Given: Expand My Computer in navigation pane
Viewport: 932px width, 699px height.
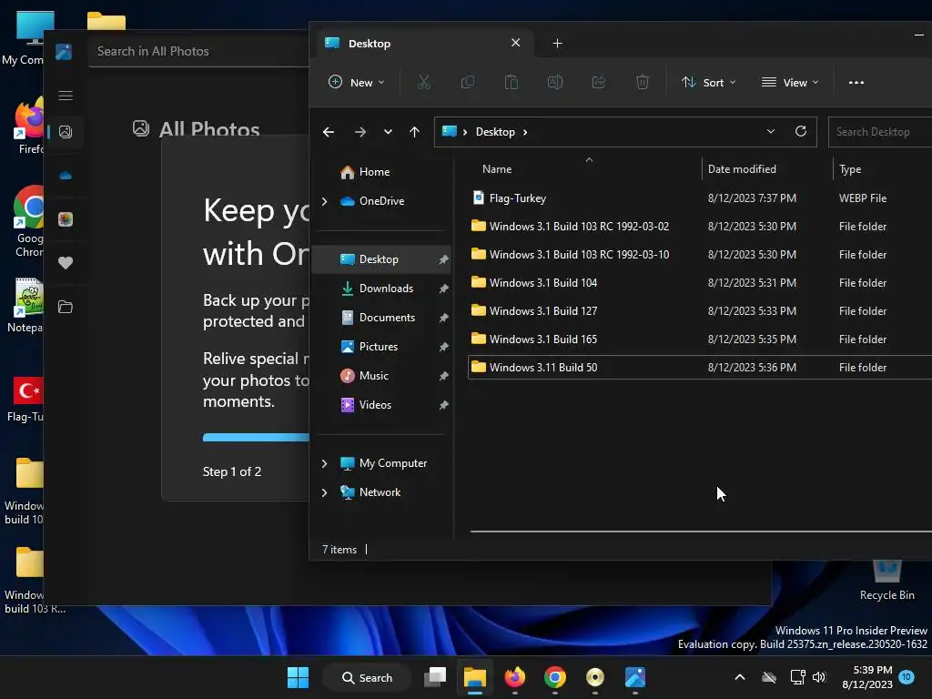Looking at the screenshot, I should pyautogui.click(x=325, y=463).
